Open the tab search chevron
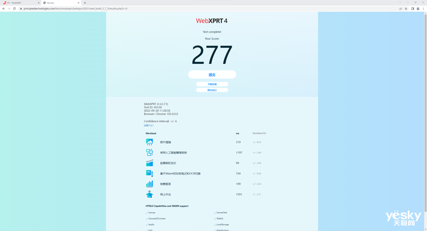The image size is (427, 231). [400, 2]
